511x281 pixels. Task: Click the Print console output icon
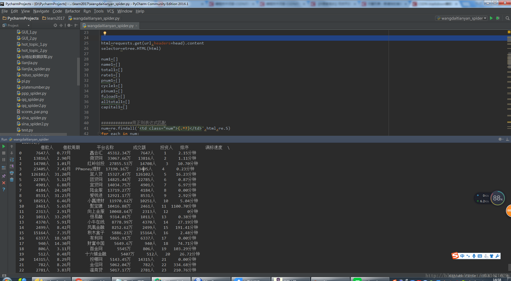click(12, 173)
